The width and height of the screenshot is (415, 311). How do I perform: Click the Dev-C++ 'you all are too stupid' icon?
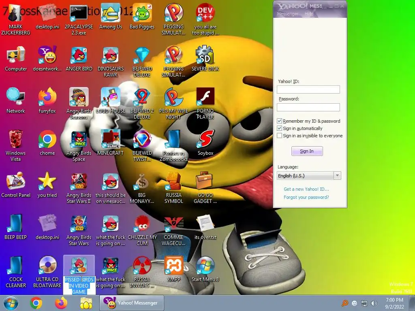[x=205, y=19]
